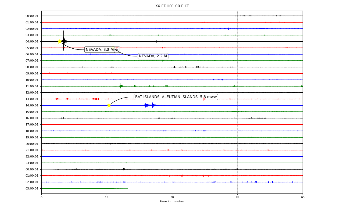Click the XX.EDH01.00.EHZ plot title
Viewport: 344px width, 215px height.
(x=172, y=6)
